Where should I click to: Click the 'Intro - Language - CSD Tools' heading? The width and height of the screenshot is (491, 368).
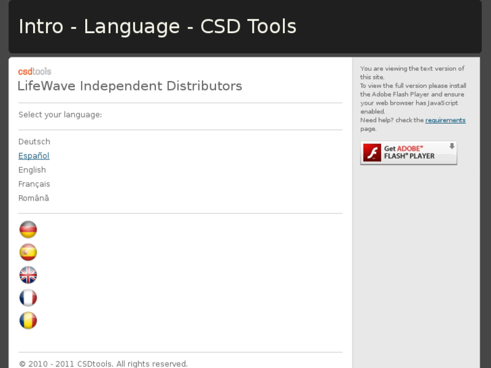(x=157, y=26)
